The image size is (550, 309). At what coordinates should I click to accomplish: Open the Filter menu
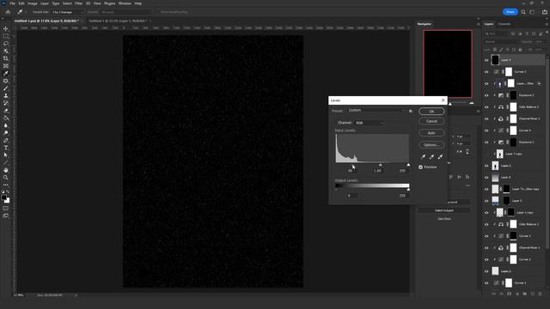[x=78, y=3]
